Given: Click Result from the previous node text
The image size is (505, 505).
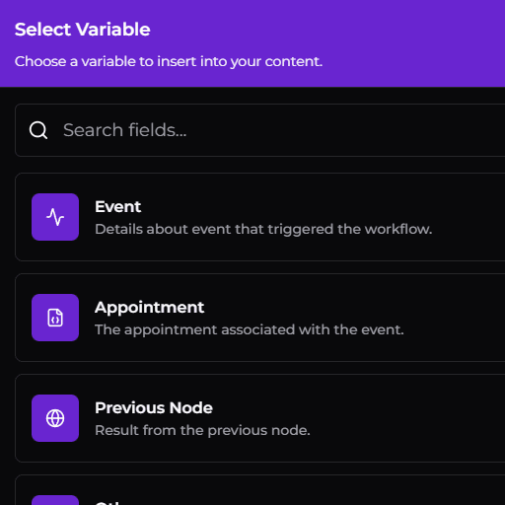Looking at the screenshot, I should point(202,430).
